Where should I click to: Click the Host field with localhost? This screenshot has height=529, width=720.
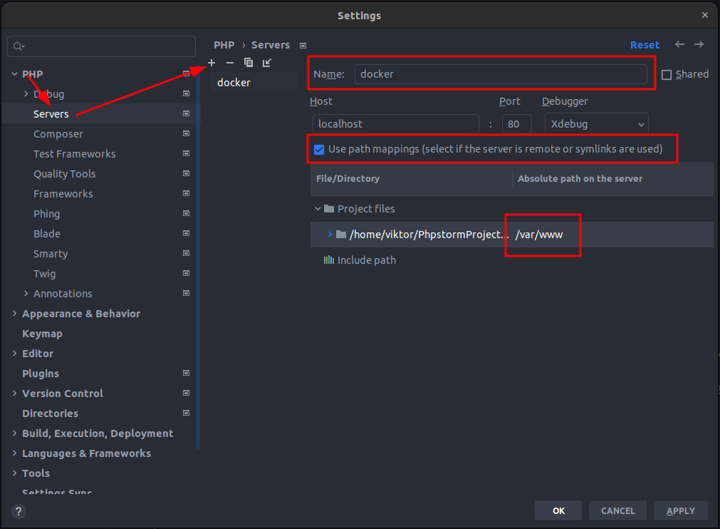(396, 124)
